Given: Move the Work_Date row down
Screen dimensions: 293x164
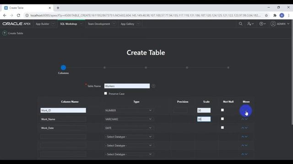Looking at the screenshot, I should coord(246,128).
